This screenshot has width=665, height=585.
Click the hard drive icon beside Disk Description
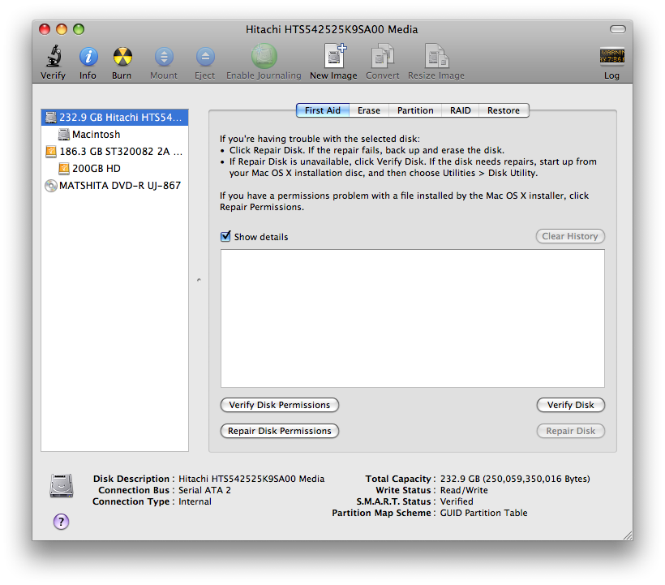click(62, 486)
